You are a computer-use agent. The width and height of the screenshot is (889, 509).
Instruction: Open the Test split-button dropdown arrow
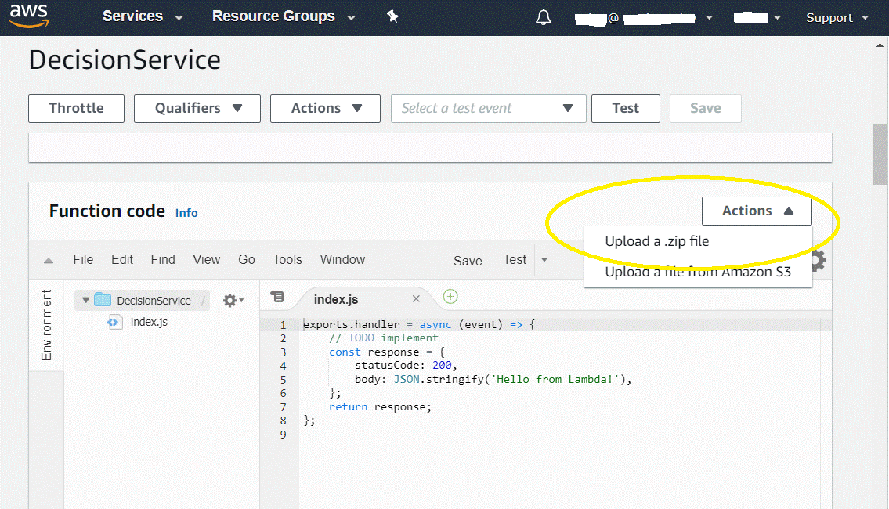544,260
